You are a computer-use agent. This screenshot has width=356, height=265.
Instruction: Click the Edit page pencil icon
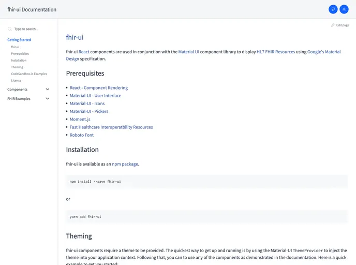pyautogui.click(x=333, y=25)
